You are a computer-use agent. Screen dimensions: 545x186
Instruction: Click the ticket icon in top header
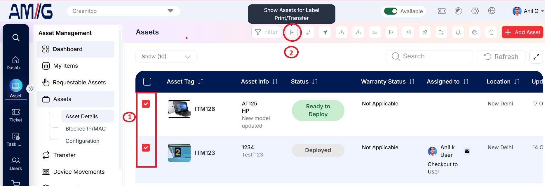tap(442, 11)
